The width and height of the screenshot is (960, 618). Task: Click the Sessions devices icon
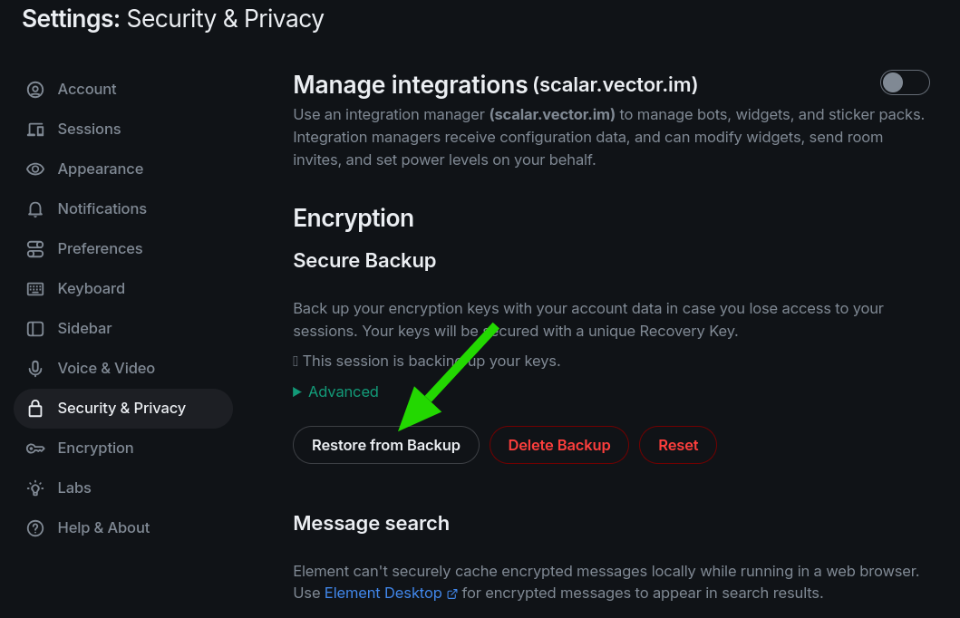35,130
